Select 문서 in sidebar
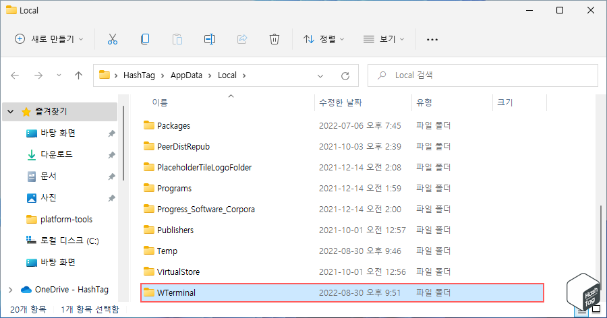 click(x=49, y=176)
